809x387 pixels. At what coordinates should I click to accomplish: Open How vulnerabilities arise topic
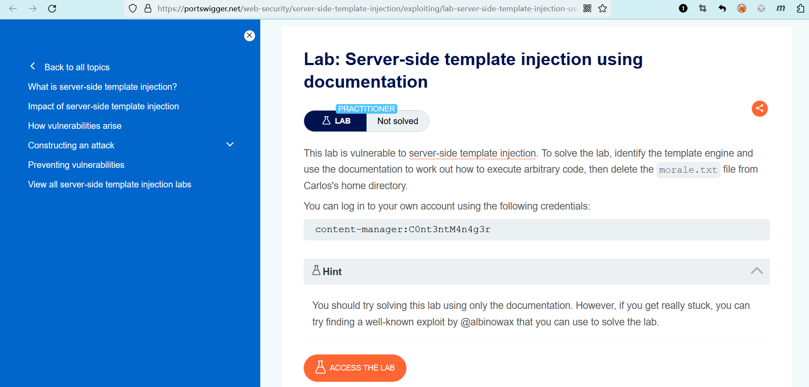(75, 126)
